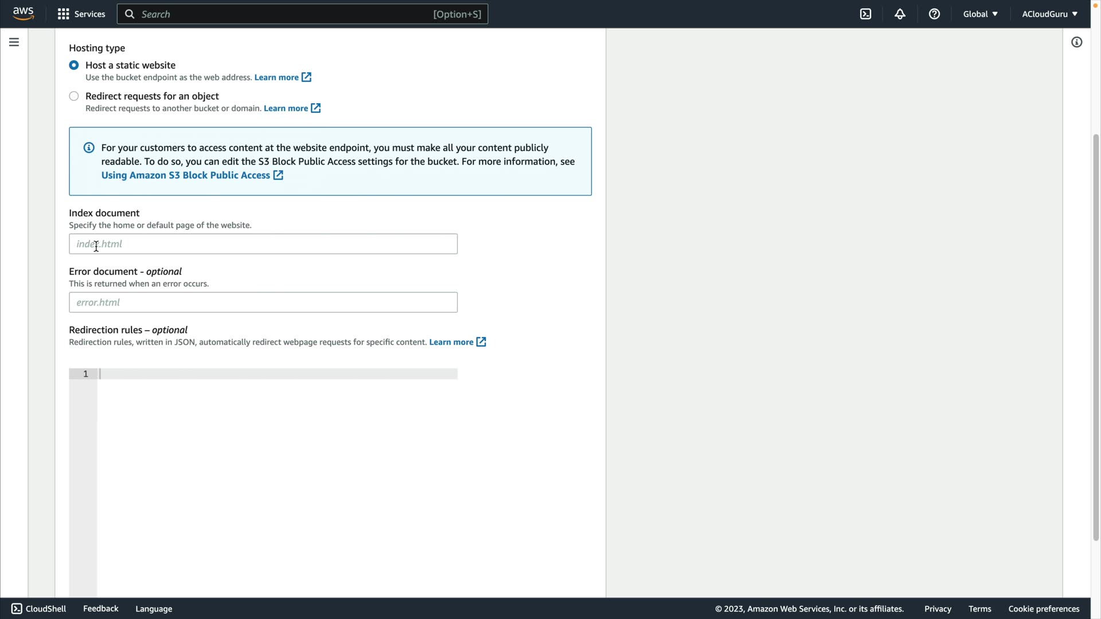This screenshot has height=619, width=1101.
Task: Click the Index document input field
Action: (263, 244)
